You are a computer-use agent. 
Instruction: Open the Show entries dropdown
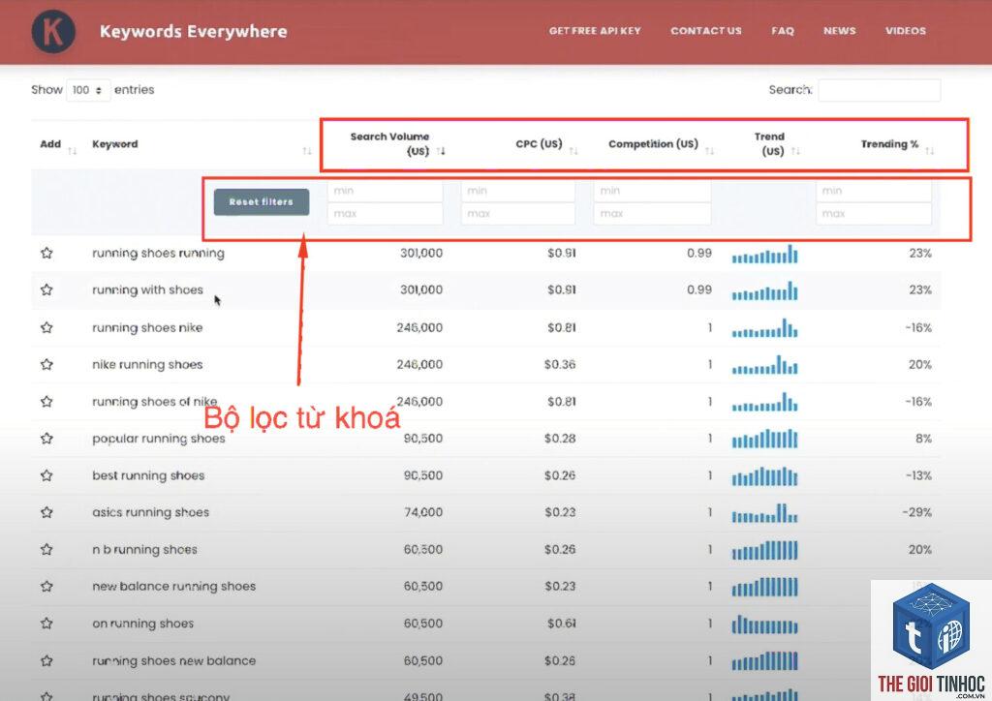pyautogui.click(x=87, y=90)
